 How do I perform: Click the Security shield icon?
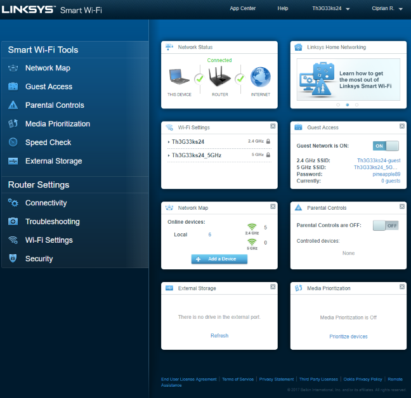[x=13, y=258]
